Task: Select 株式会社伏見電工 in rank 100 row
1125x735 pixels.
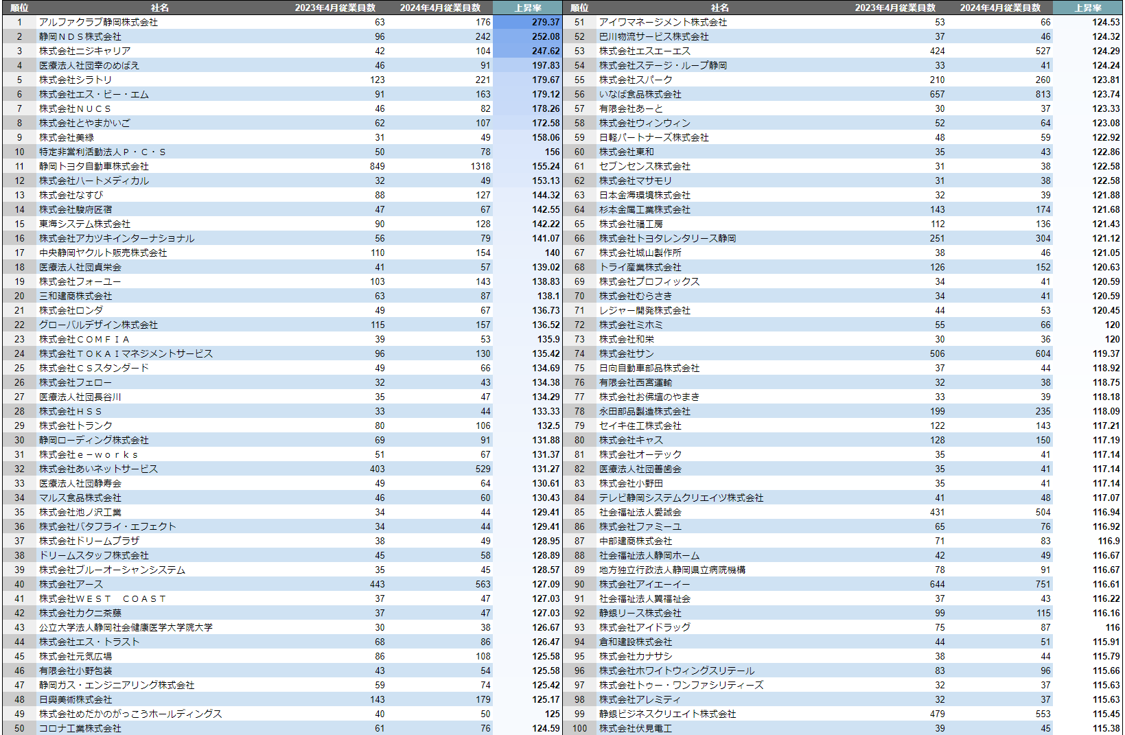Action: point(636,728)
